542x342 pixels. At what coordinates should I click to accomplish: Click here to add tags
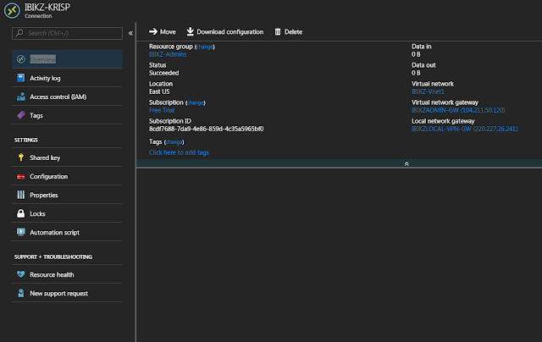click(179, 152)
